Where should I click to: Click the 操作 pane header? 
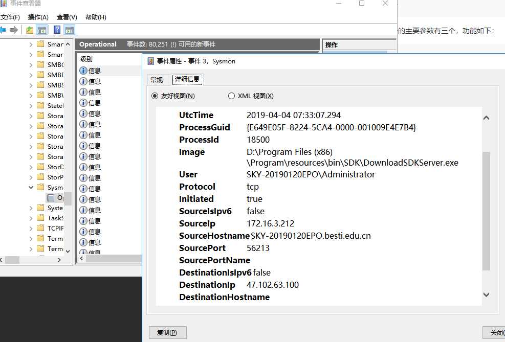click(359, 44)
